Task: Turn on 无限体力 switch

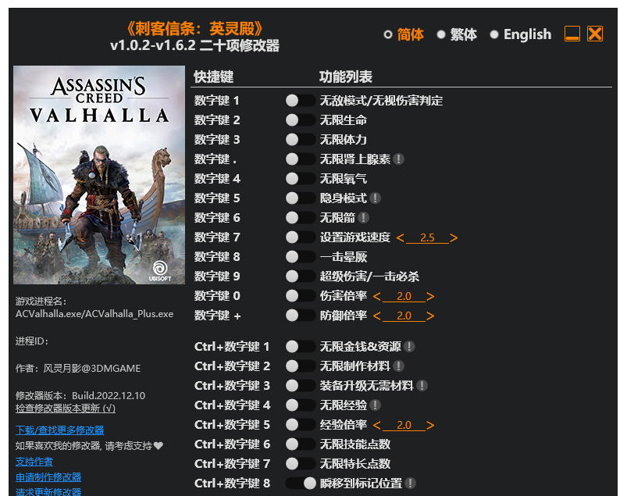Action: pos(300,140)
